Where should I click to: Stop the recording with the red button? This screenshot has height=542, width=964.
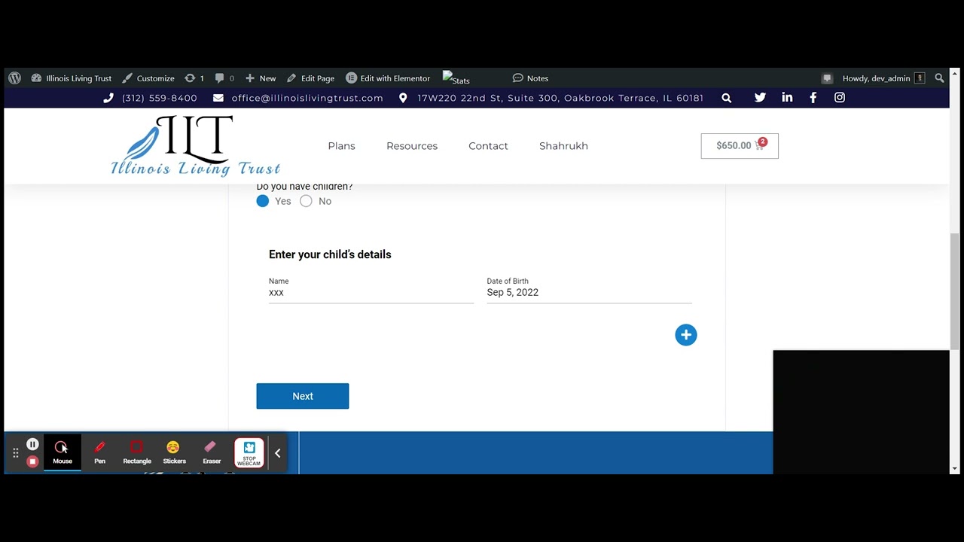[32, 461]
